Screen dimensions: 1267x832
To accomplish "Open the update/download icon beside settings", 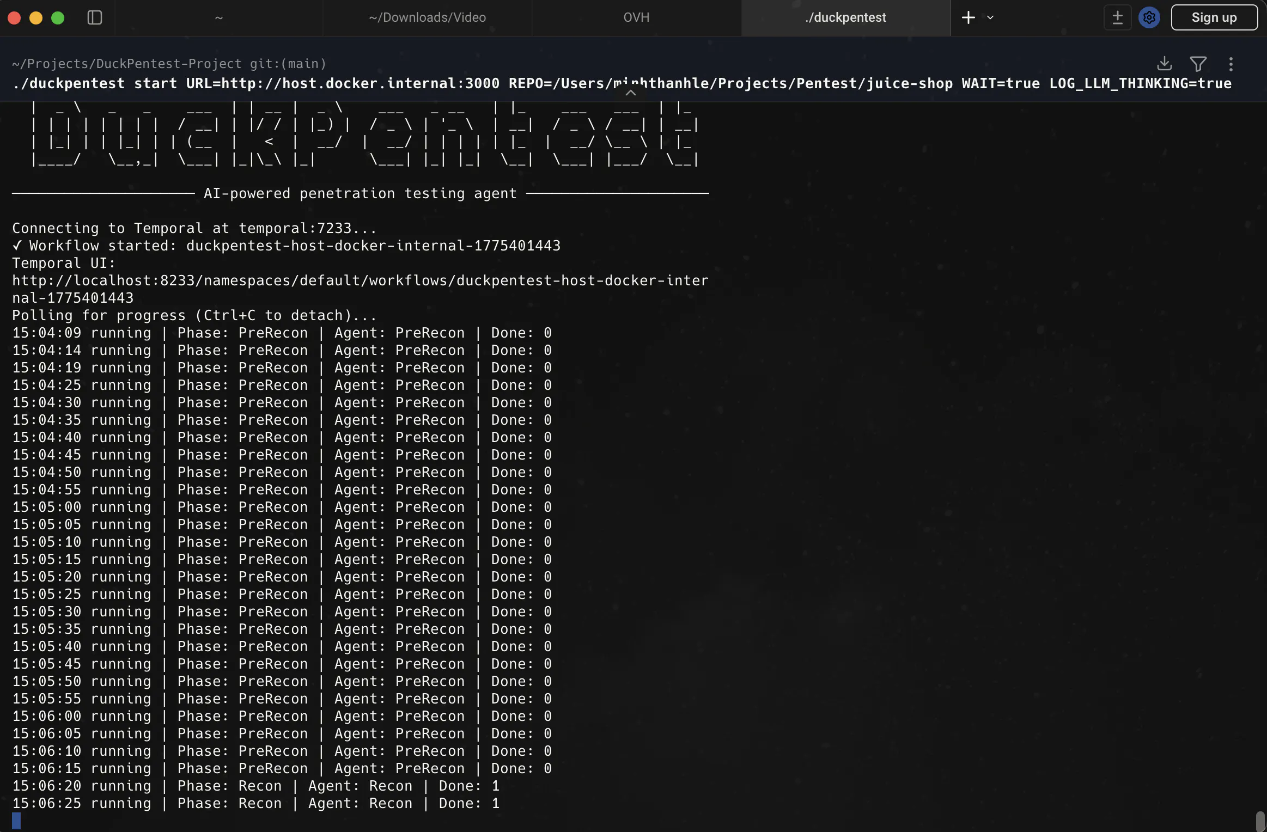I will pyautogui.click(x=1117, y=17).
